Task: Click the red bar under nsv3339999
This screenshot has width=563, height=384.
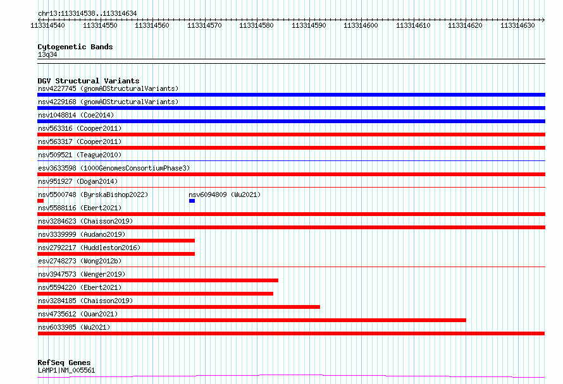Action: pos(116,241)
